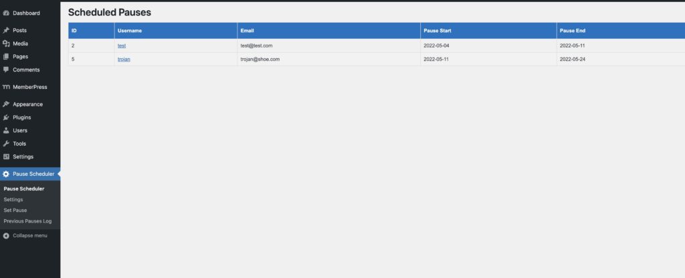
Task: Click the Email column header
Action: click(x=248, y=31)
